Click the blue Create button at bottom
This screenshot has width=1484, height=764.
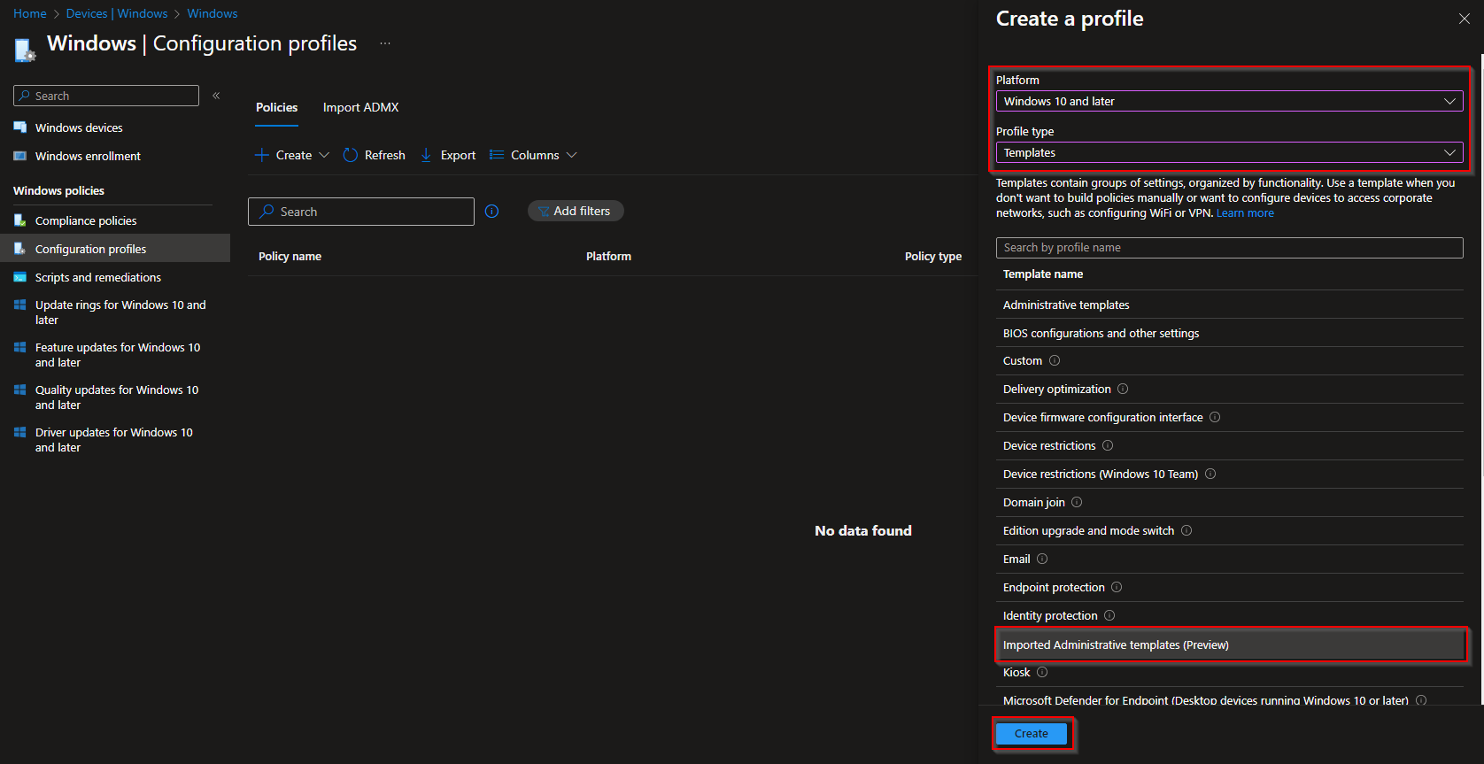tap(1032, 734)
